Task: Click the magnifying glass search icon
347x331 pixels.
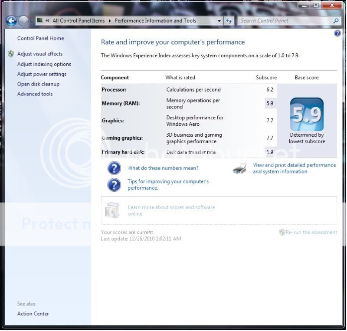Action: (335, 20)
